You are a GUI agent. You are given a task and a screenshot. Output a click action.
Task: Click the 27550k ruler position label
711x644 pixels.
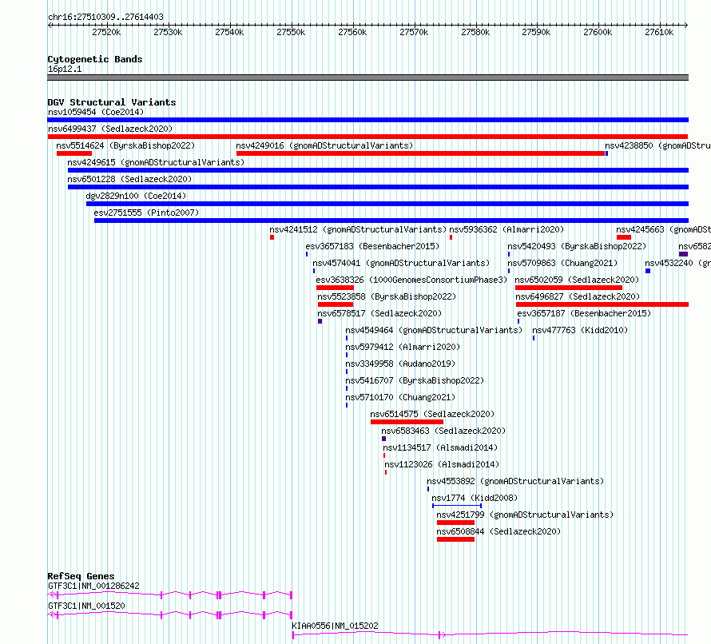[291, 32]
